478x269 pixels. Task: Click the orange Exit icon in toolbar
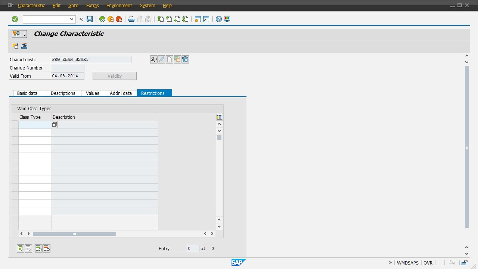[x=111, y=19]
